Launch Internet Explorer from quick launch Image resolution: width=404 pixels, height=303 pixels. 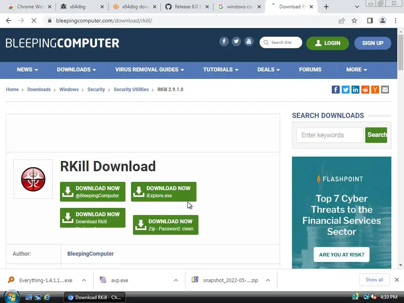click(47, 297)
